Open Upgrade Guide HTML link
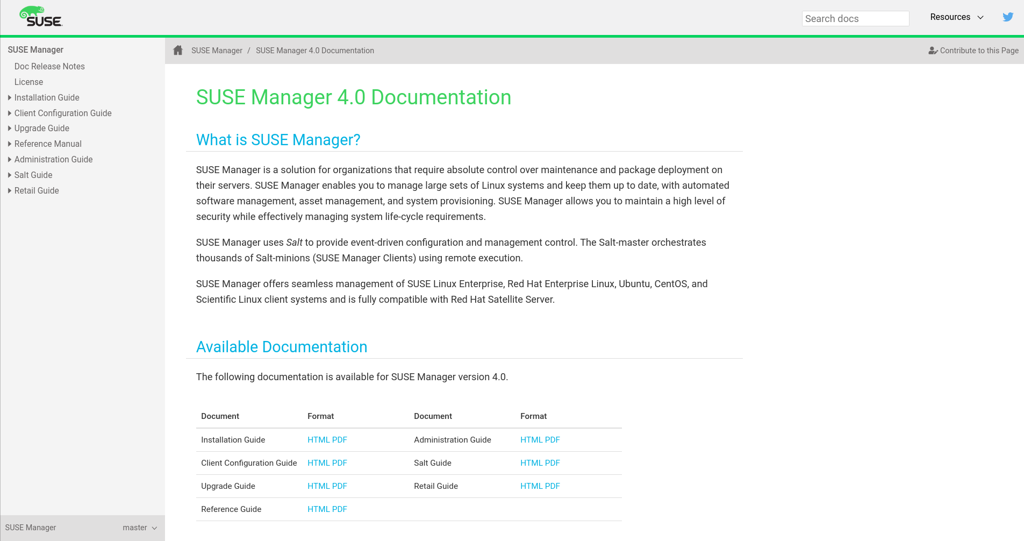The image size is (1024, 541). [318, 486]
